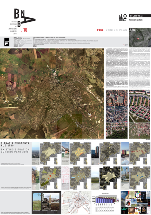Viewport: 151px width, 215px height.
Task: Click the BNAB biennale logo
Action: tap(22, 22)
